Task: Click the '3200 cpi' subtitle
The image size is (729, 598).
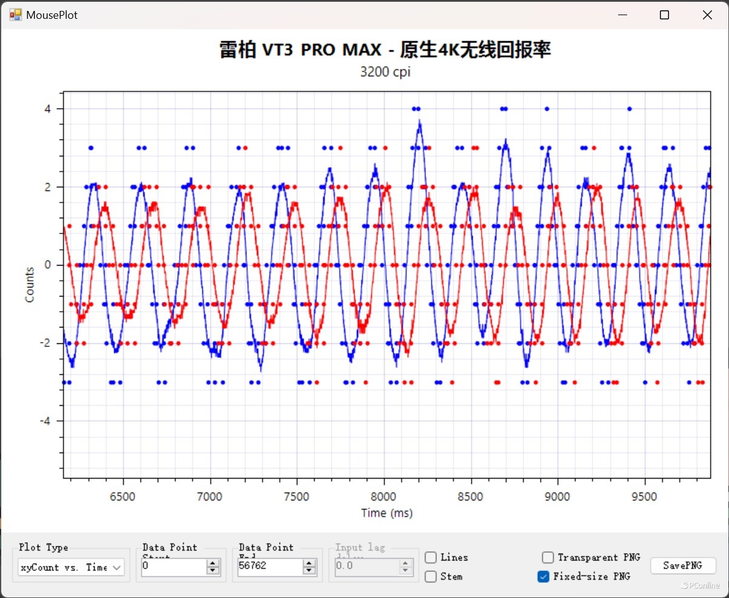Action: [385, 72]
